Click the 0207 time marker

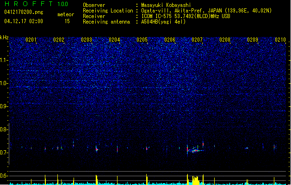[197, 40]
